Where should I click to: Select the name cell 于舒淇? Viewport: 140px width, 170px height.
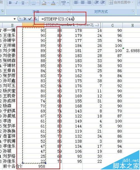tap(12, 111)
